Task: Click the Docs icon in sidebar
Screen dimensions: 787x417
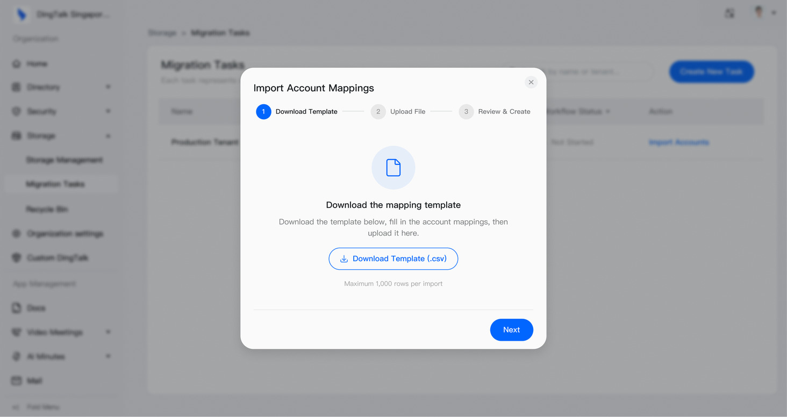Action: pyautogui.click(x=17, y=308)
